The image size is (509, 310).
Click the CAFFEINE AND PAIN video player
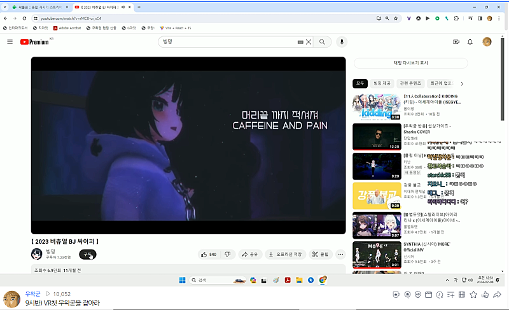(x=188, y=145)
